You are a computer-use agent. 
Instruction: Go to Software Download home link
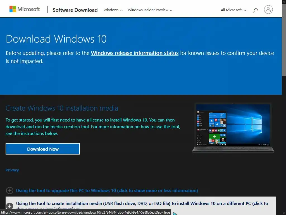75,10
